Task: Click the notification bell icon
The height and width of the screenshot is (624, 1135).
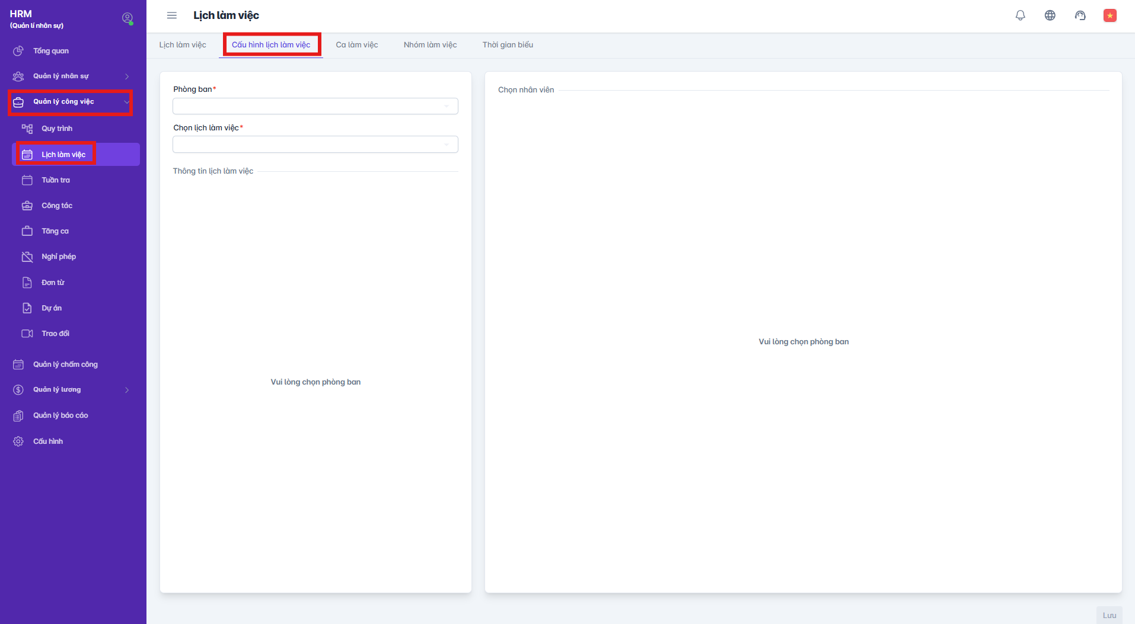Action: click(x=1020, y=15)
